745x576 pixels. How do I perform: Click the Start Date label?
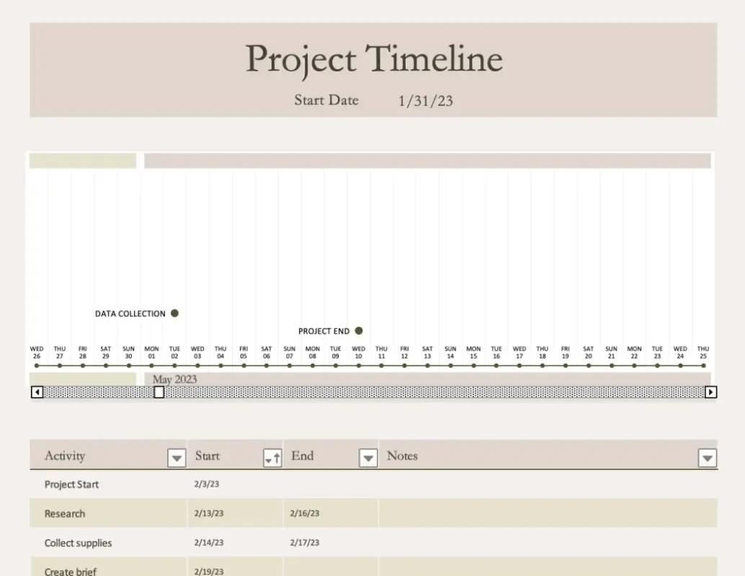click(x=326, y=100)
